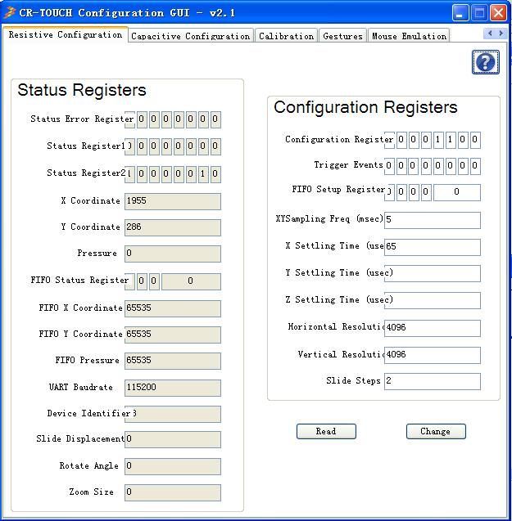
Task: Toggle last bit of Configuration Register
Action: pyautogui.click(x=475, y=140)
